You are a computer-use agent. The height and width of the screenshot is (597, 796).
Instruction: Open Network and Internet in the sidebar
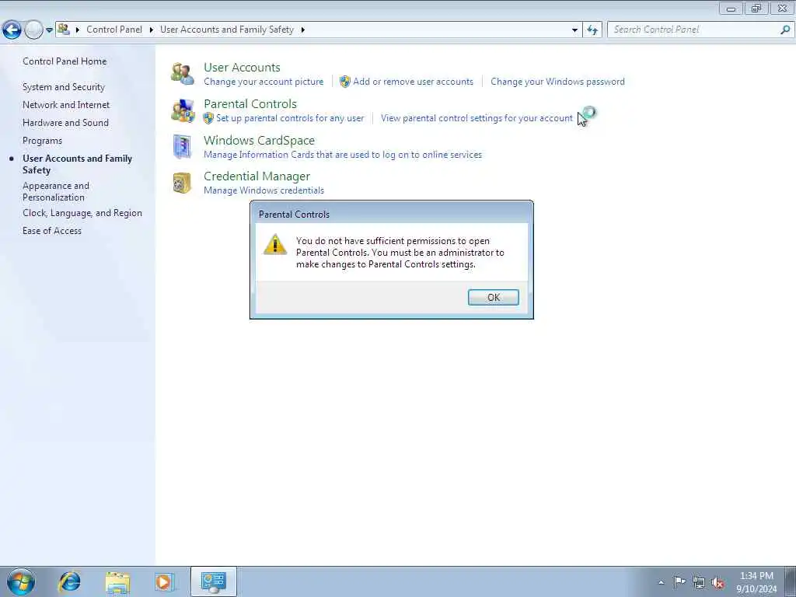tap(66, 105)
